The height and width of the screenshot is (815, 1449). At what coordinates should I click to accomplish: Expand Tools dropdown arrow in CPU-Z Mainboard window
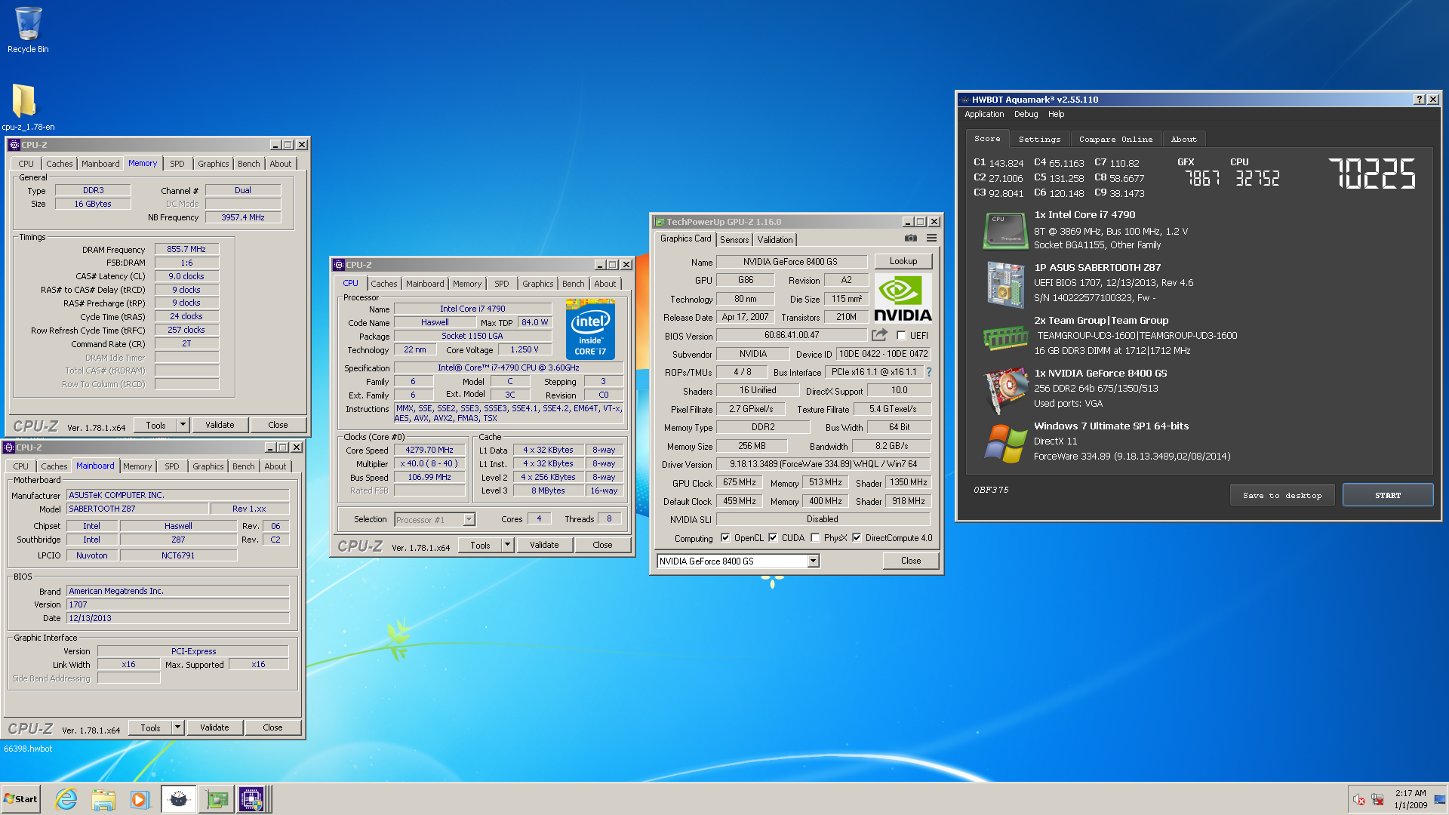pos(177,727)
